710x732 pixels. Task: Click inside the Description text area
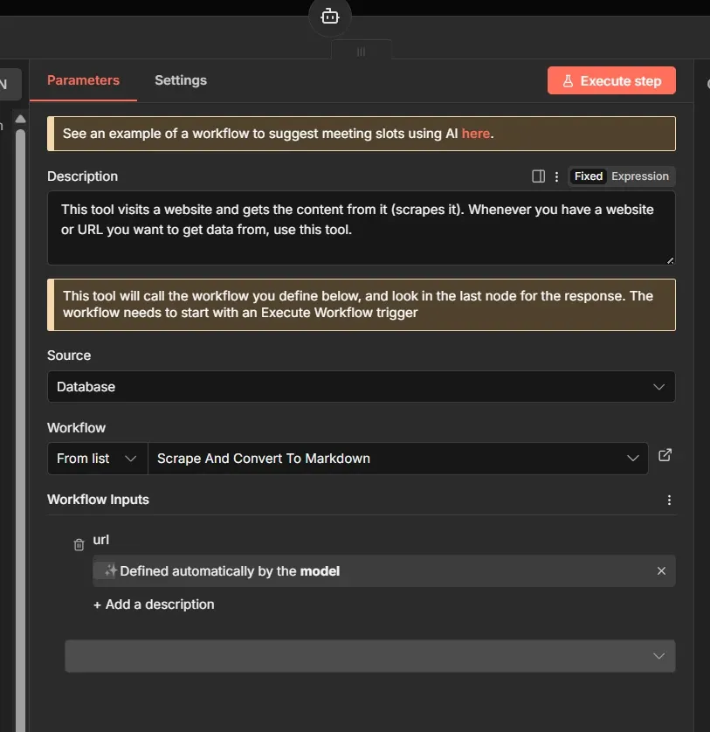(361, 227)
